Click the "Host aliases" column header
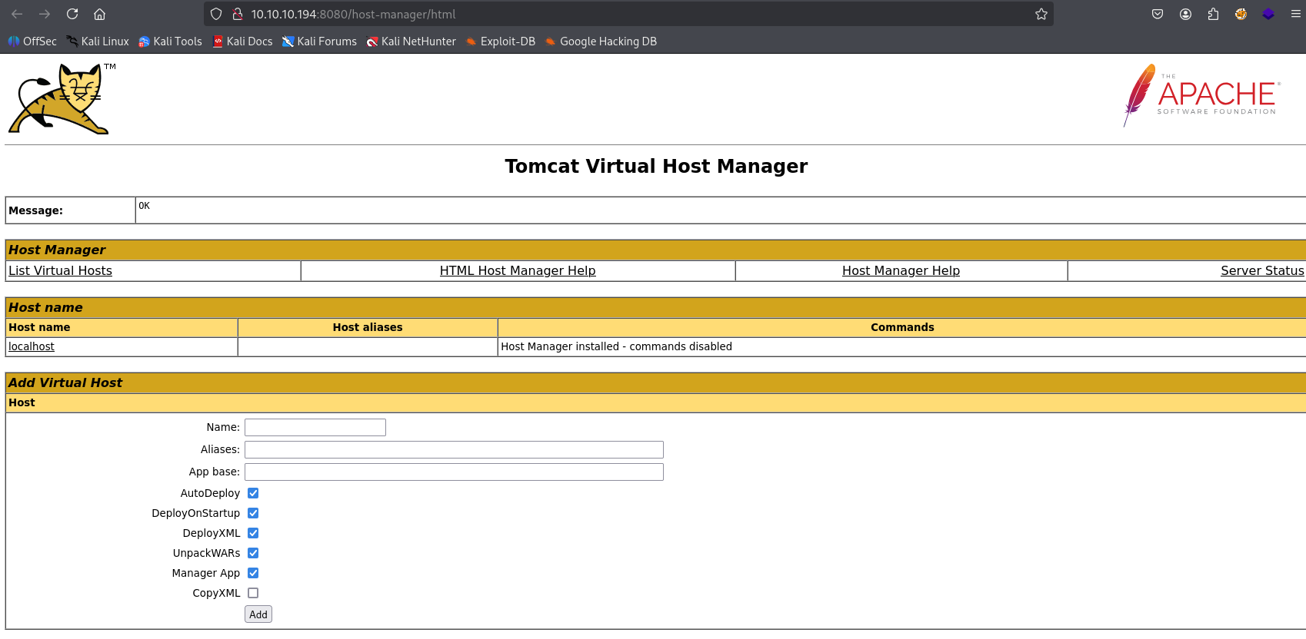Image resolution: width=1306 pixels, height=639 pixels. (x=368, y=327)
